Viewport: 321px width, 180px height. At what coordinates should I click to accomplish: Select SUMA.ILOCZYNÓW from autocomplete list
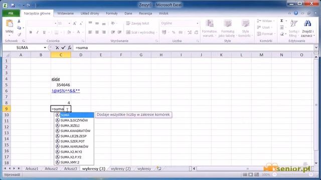(74, 120)
